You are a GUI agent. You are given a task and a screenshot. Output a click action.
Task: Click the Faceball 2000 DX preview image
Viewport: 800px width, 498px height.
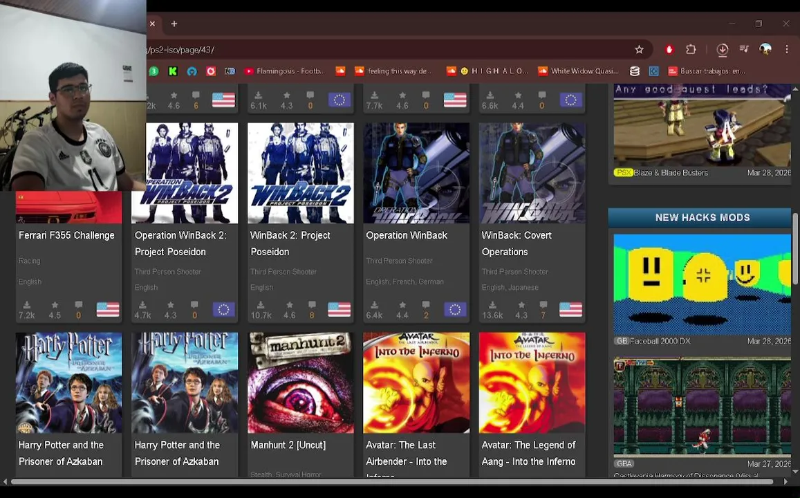click(702, 284)
